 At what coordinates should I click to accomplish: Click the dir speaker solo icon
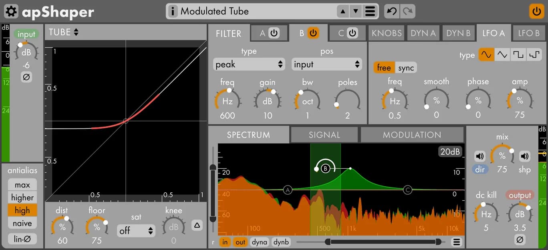pos(479,156)
